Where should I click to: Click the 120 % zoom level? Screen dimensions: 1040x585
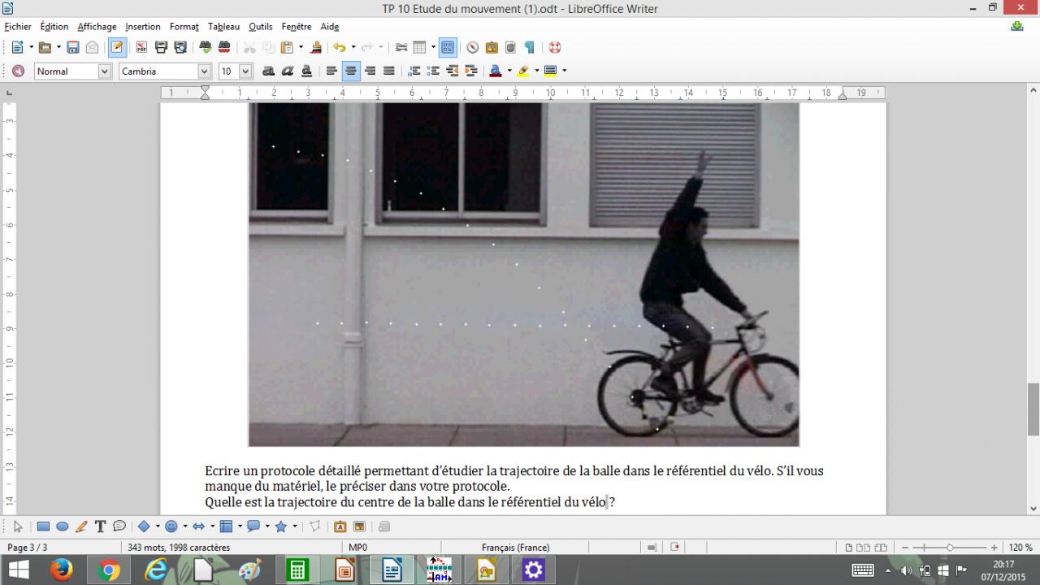(x=1020, y=548)
